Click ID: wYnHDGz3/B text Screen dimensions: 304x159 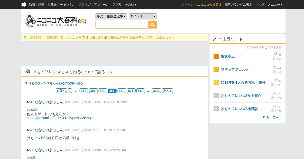115,102
